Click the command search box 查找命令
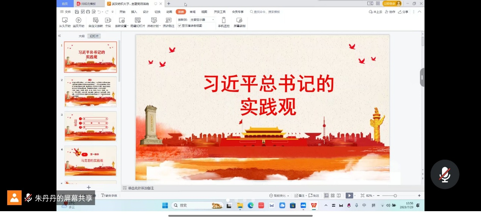 (x=265, y=12)
